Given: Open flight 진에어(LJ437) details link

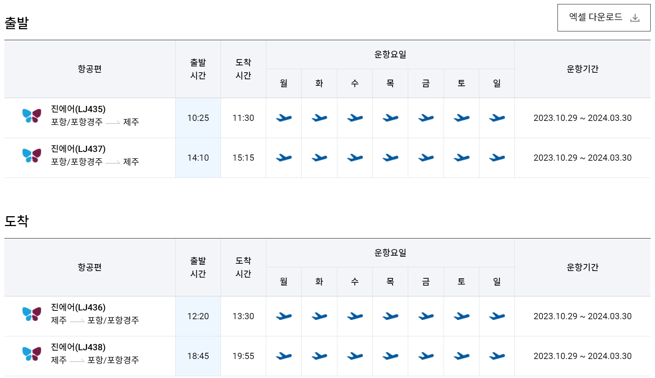Looking at the screenshot, I should pyautogui.click(x=79, y=149).
